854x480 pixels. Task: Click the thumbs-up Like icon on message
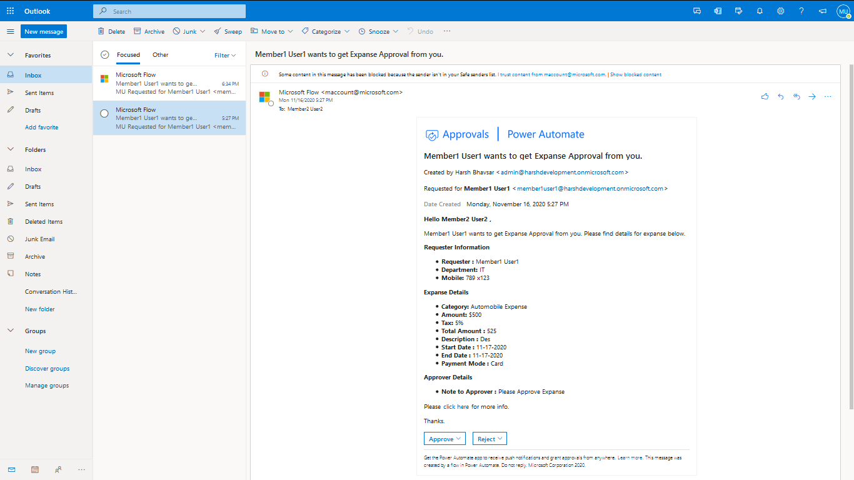pyautogui.click(x=765, y=97)
